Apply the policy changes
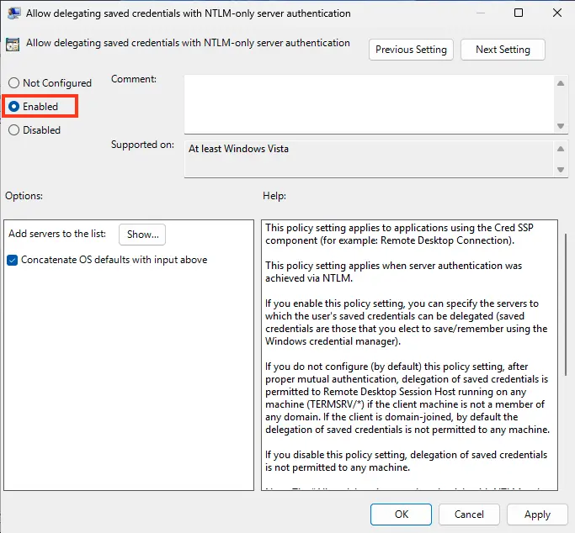The image size is (575, 533). coord(537,515)
